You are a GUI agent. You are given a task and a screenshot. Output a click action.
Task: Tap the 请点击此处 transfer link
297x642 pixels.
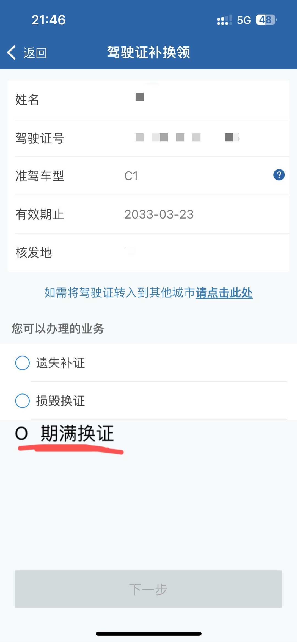pyautogui.click(x=224, y=293)
